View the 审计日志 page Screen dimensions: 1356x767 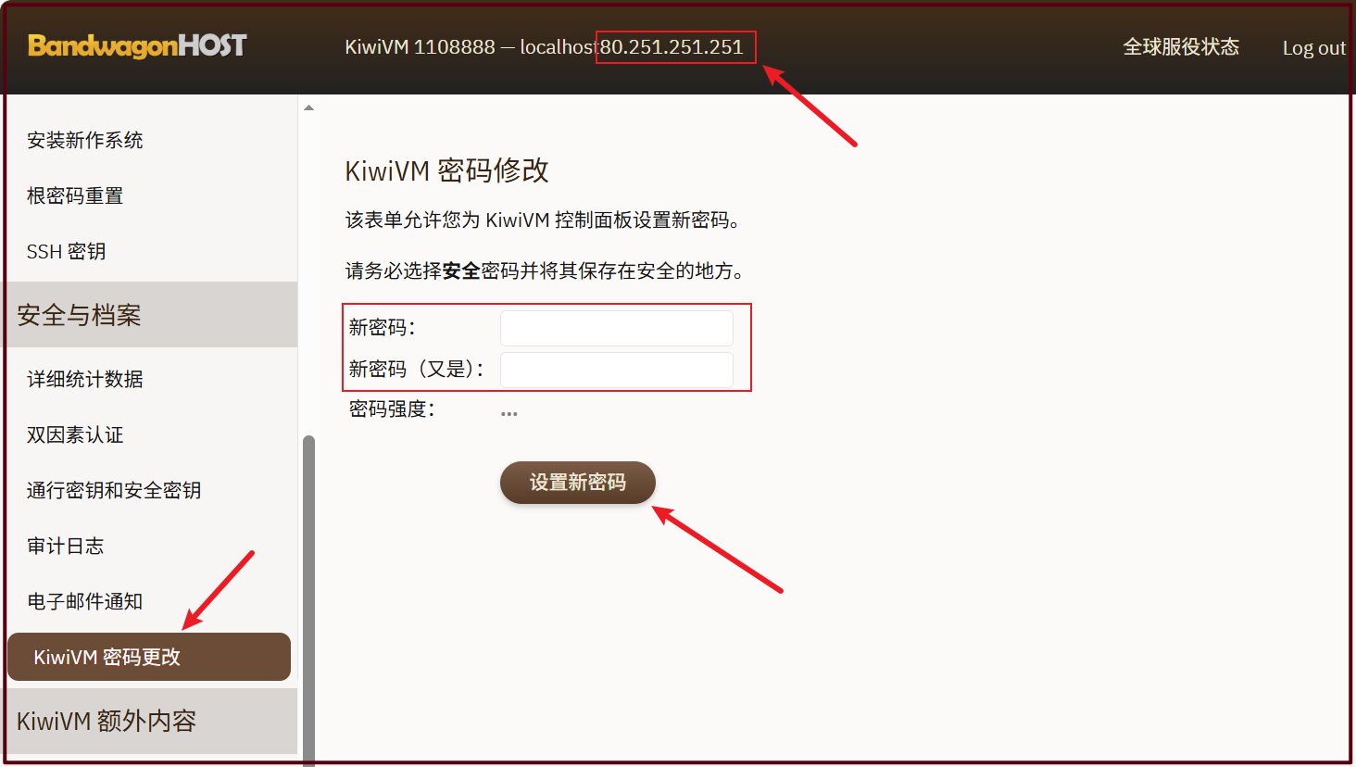(66, 546)
